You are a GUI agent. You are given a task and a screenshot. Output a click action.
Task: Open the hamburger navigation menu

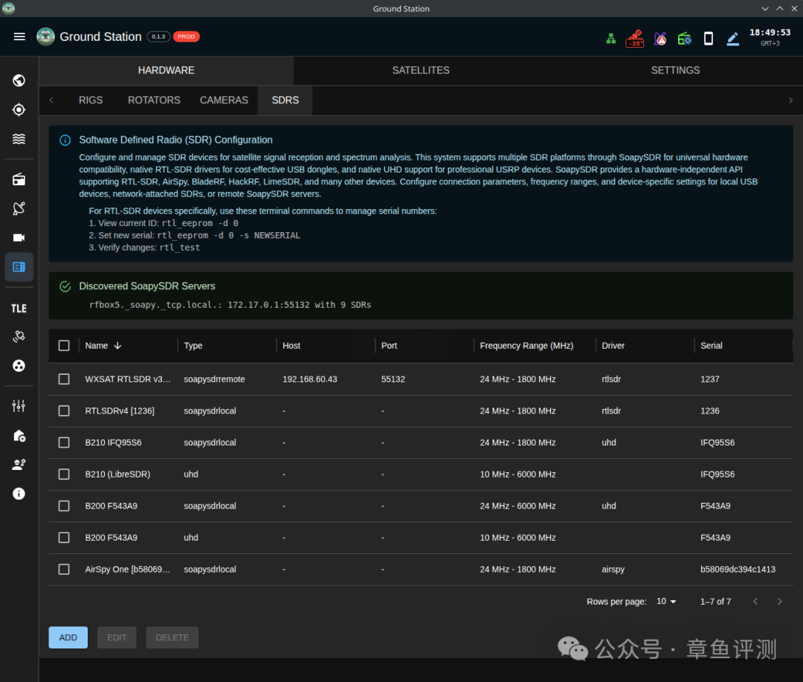[x=19, y=36]
